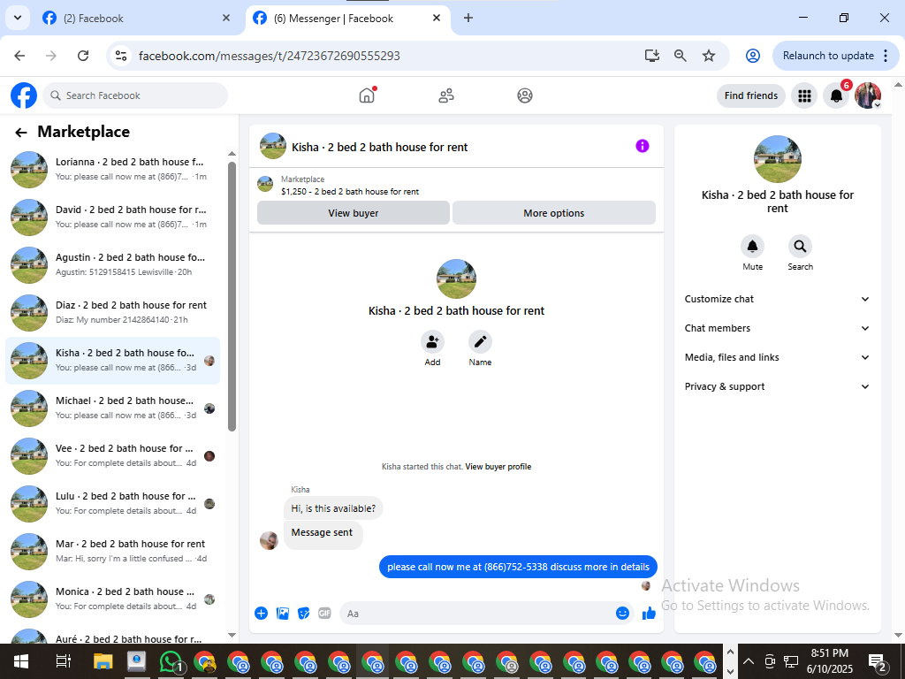Viewport: 905px width, 679px height.
Task: Close the (2) Facebook tab
Action: coord(226,18)
